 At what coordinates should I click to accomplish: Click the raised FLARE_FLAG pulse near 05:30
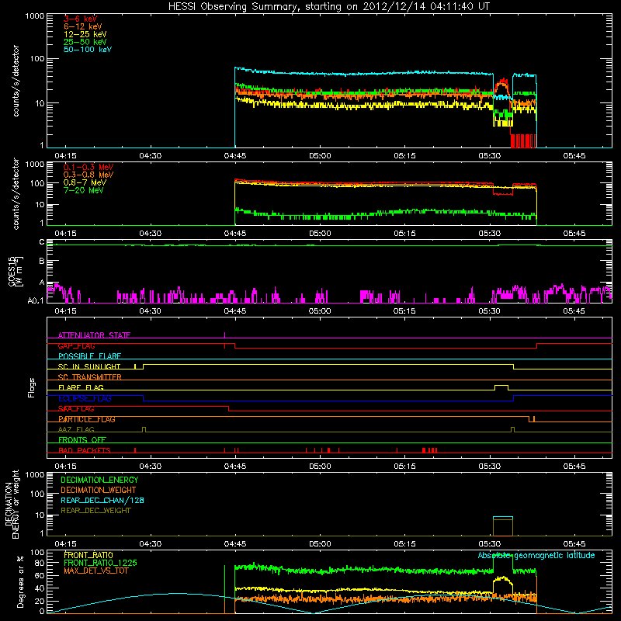click(x=501, y=387)
